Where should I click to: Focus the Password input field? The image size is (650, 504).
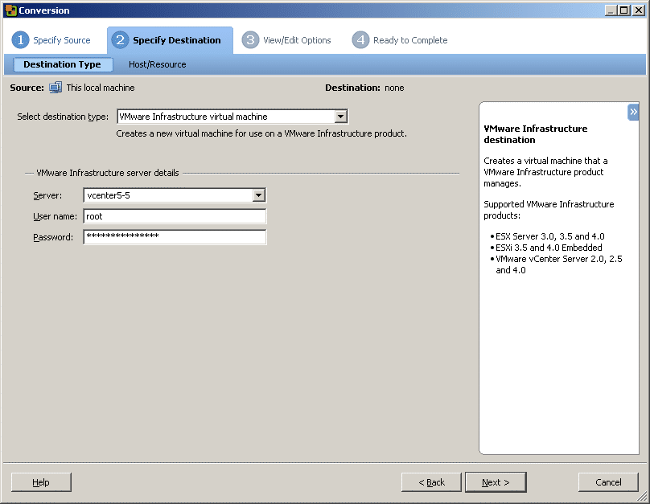pos(175,237)
